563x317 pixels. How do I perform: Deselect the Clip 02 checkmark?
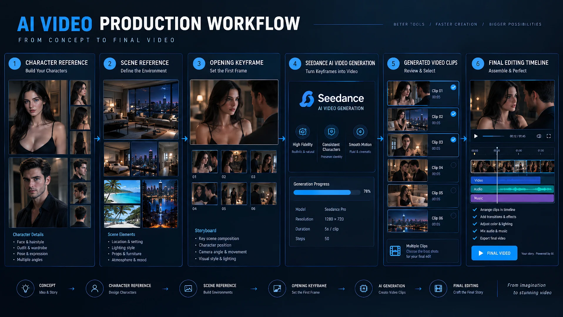453,114
